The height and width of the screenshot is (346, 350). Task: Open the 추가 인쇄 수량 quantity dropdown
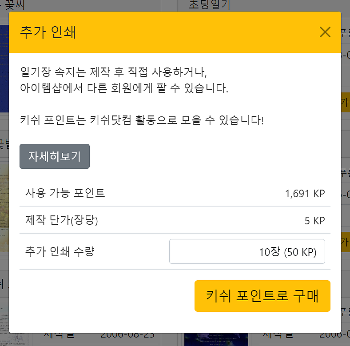click(247, 252)
